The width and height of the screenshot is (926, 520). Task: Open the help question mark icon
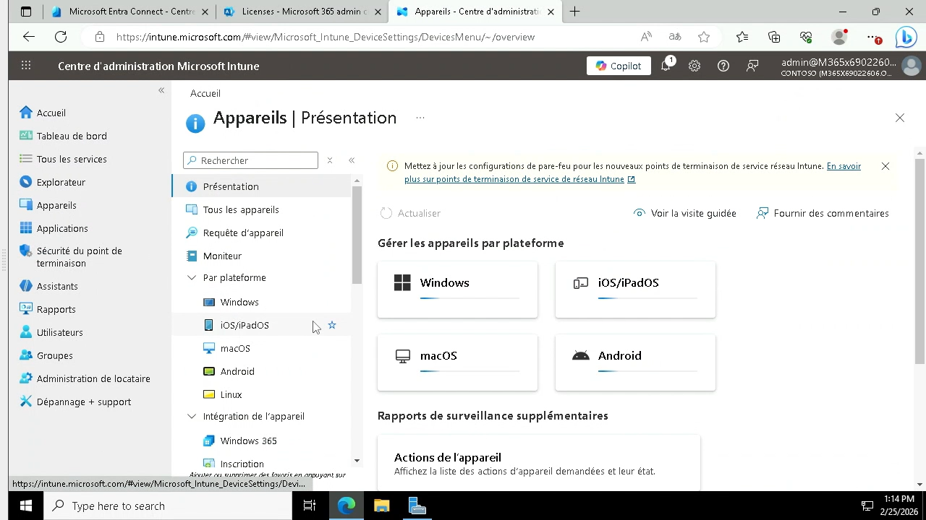coord(723,66)
